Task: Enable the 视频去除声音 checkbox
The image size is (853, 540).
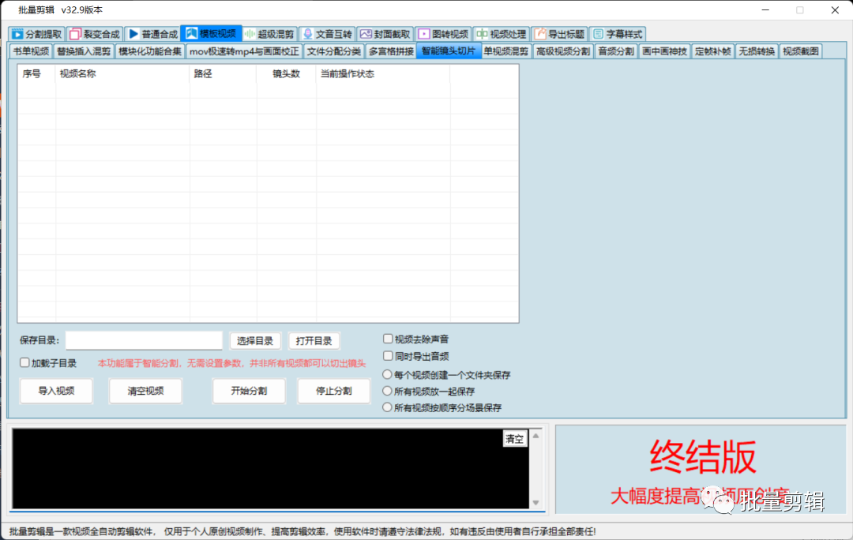Action: [x=388, y=339]
